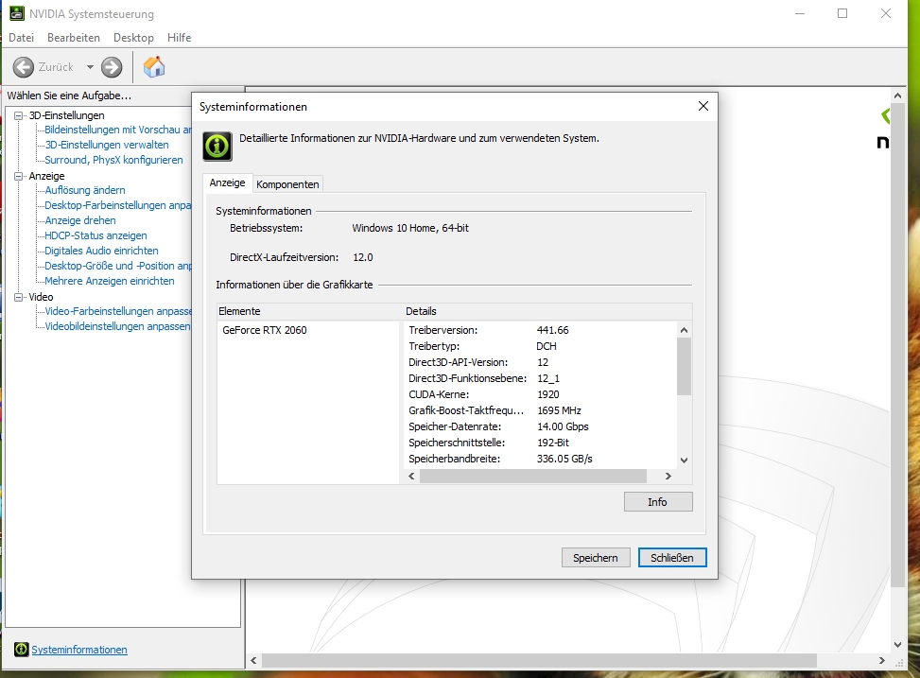Collapse the Video tree node

(x=19, y=297)
